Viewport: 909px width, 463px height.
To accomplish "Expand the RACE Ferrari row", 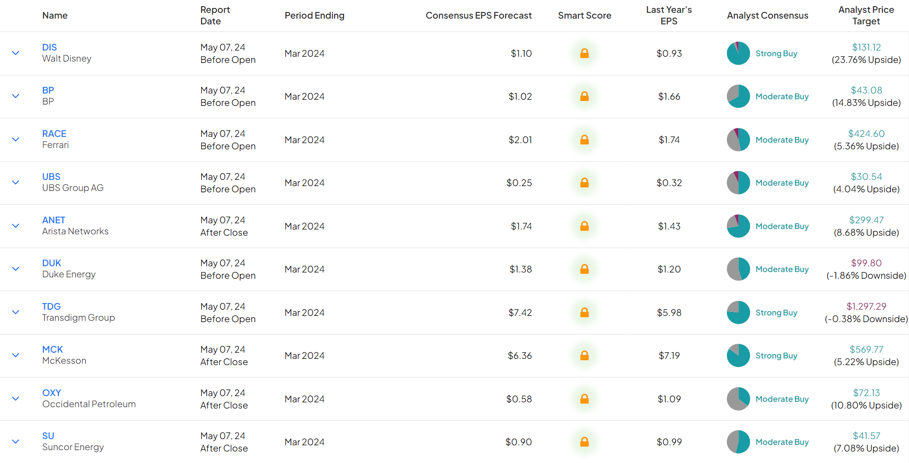I will tap(16, 140).
